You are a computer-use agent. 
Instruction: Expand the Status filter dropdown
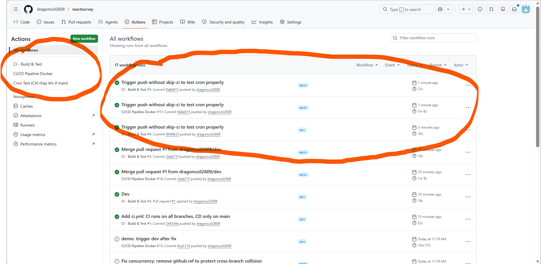click(414, 65)
